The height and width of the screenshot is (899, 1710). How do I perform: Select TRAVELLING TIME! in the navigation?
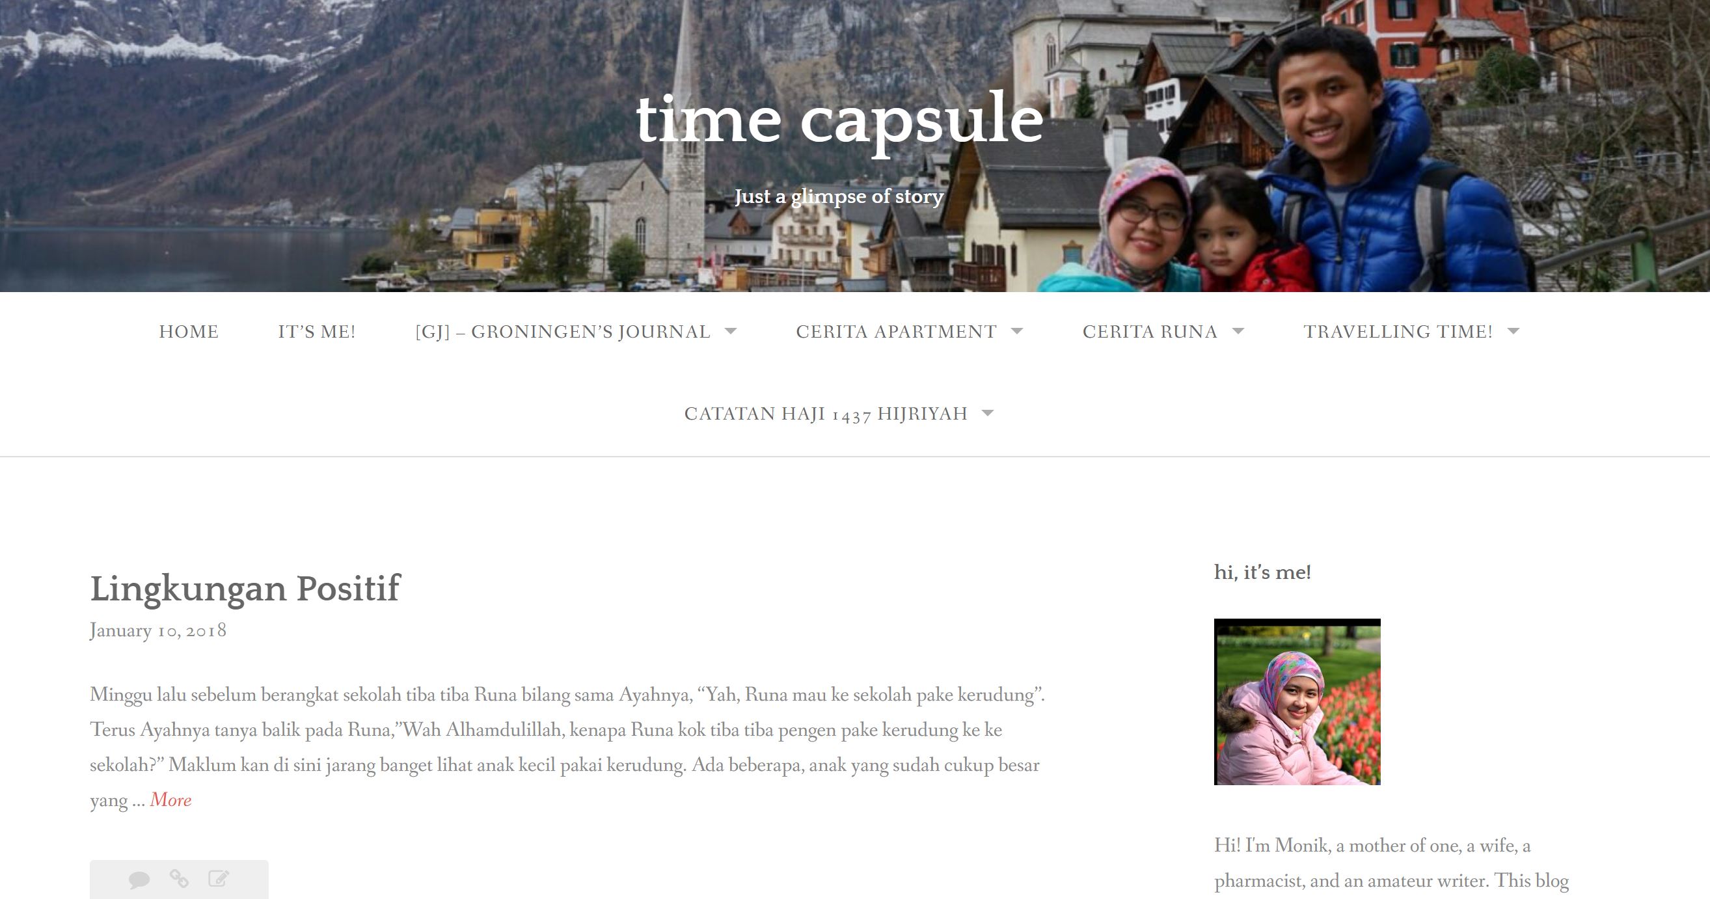coord(1398,332)
